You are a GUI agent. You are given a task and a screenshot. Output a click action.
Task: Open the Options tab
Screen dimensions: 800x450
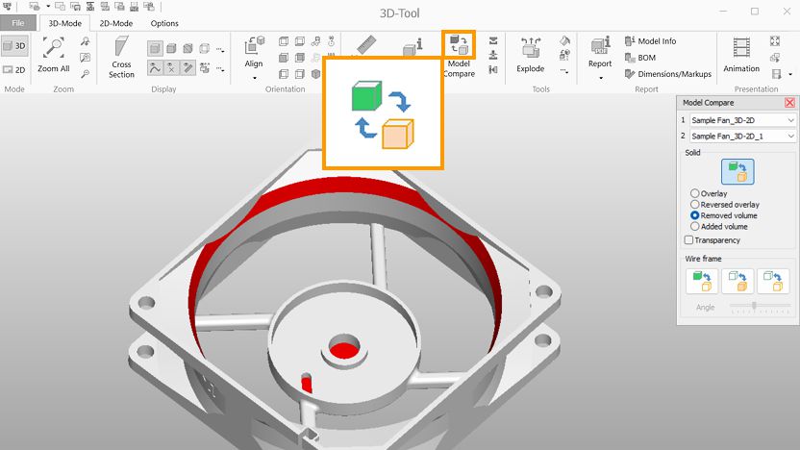click(x=164, y=23)
